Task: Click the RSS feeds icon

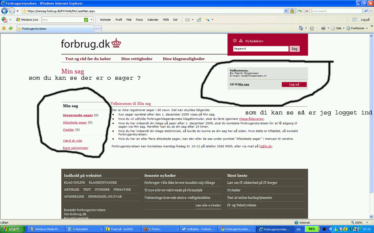Action: click(312, 28)
